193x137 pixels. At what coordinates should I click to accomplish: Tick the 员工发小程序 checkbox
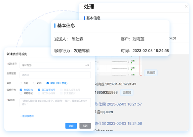point(39,93)
